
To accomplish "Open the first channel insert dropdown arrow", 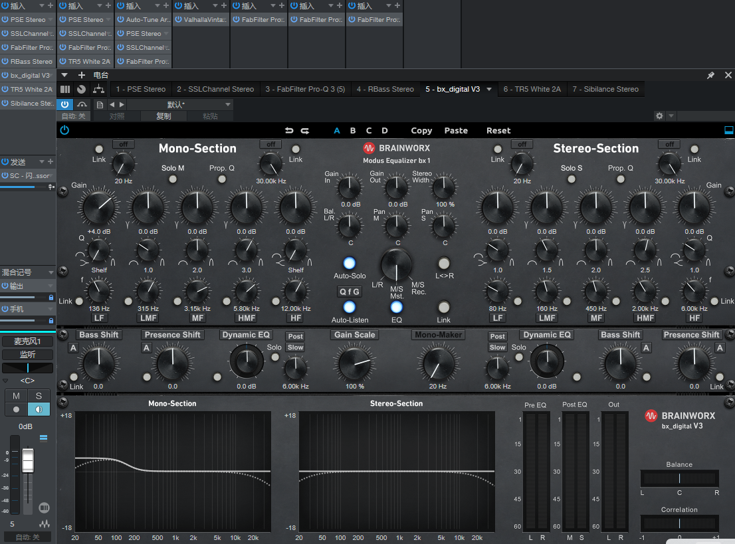I will (42, 5).
